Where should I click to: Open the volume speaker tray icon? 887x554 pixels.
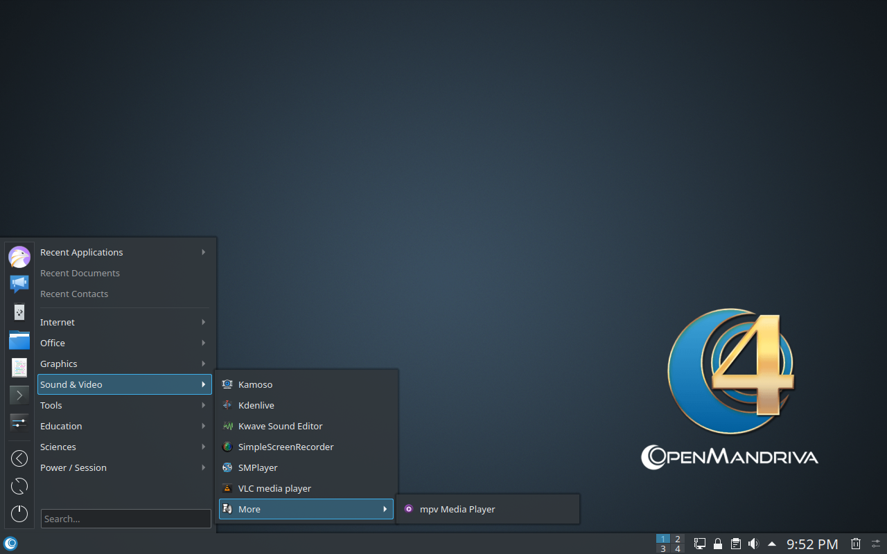point(753,544)
